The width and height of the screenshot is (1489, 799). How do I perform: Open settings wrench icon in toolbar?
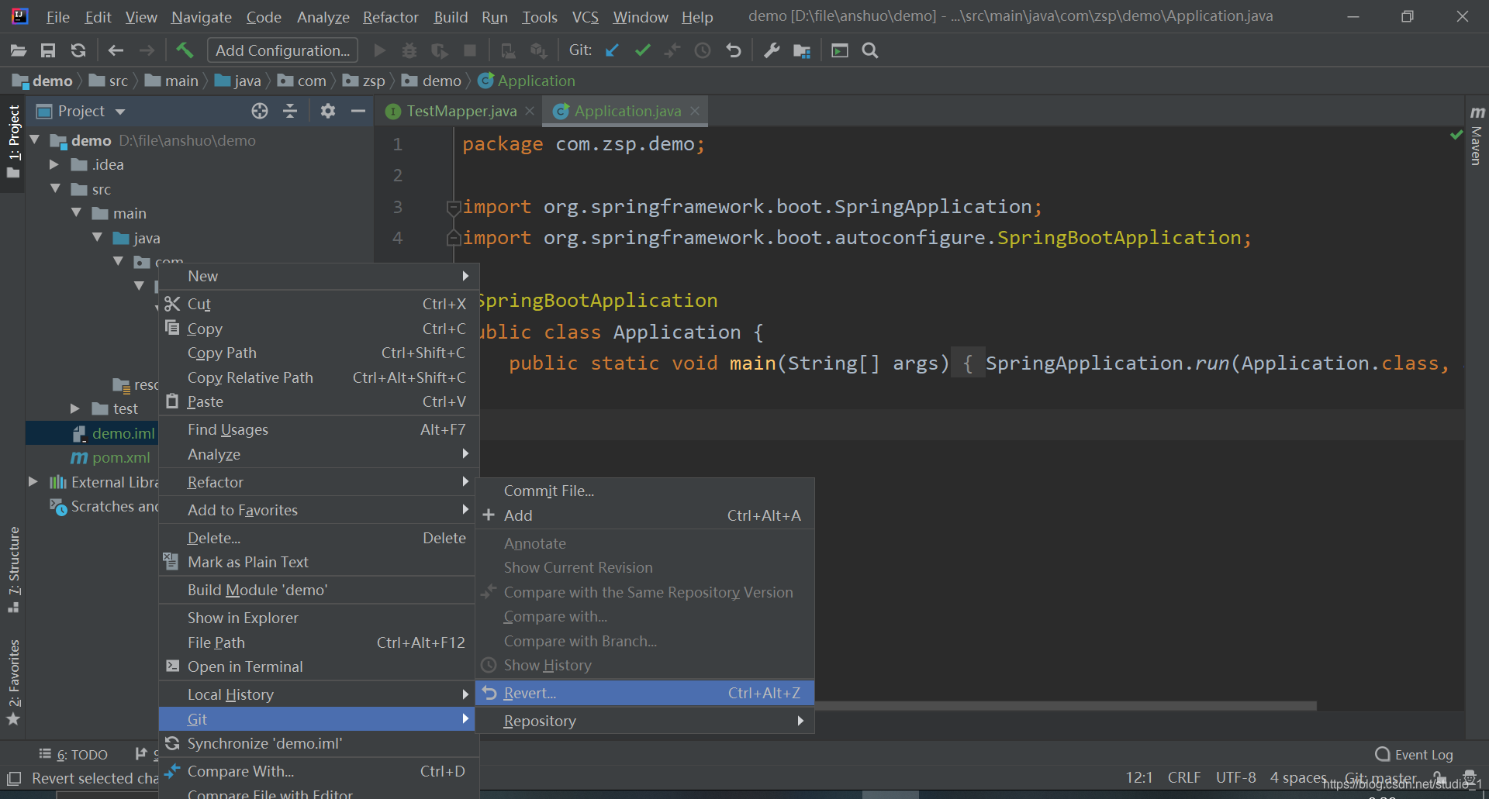click(772, 50)
